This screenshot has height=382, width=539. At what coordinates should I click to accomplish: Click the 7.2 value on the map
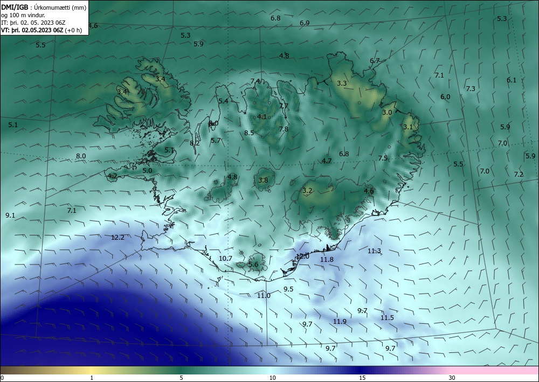[519, 175]
